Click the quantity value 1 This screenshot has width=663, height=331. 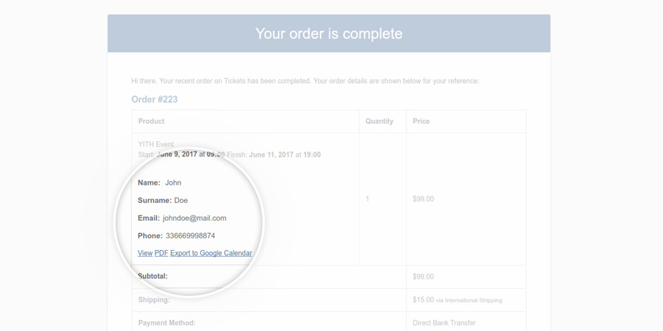(368, 199)
